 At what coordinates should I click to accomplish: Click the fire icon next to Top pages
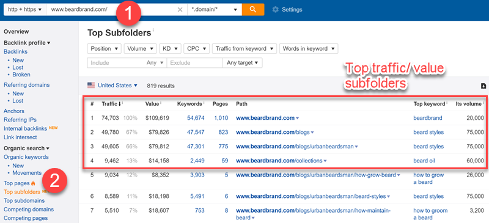tap(34, 183)
